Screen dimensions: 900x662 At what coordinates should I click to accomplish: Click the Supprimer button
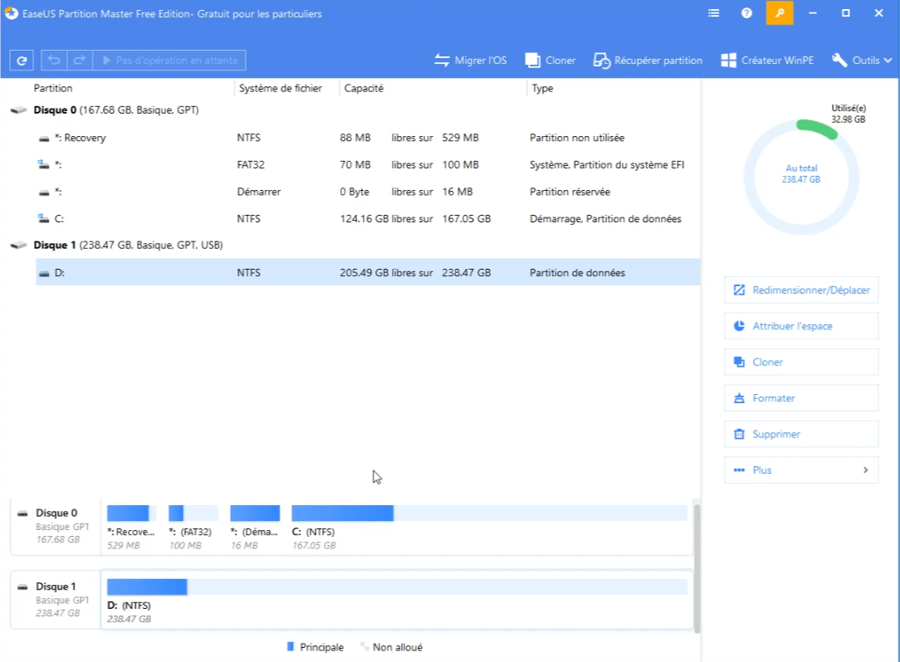800,434
